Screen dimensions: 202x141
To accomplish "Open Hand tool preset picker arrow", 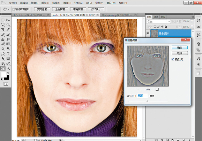I will 9,9.
